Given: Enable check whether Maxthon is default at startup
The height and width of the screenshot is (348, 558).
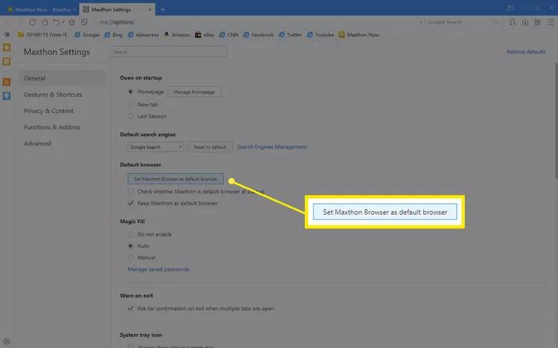Looking at the screenshot, I should (131, 191).
